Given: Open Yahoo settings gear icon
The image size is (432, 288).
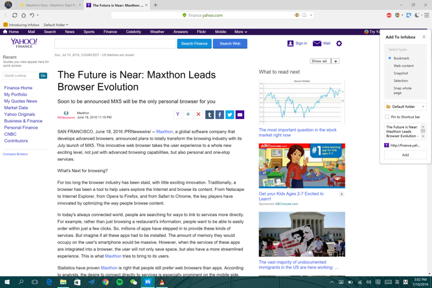Looking at the screenshot, I should coord(339,43).
